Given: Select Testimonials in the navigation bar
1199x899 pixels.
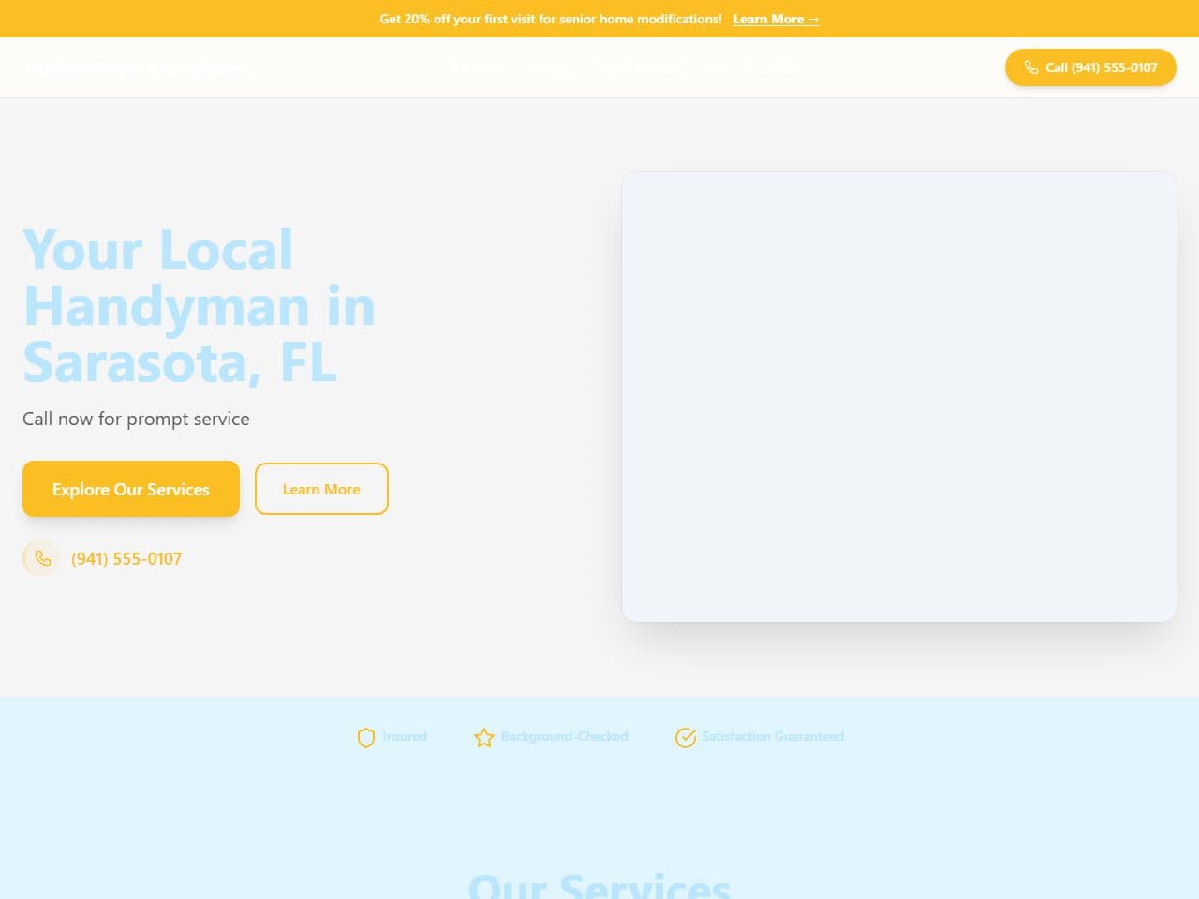Looking at the screenshot, I should pyautogui.click(x=639, y=67).
